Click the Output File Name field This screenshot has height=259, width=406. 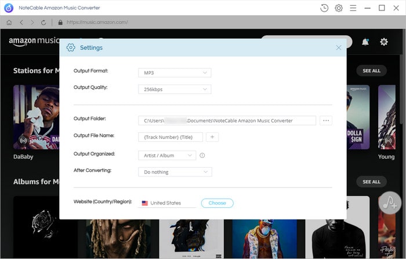171,137
